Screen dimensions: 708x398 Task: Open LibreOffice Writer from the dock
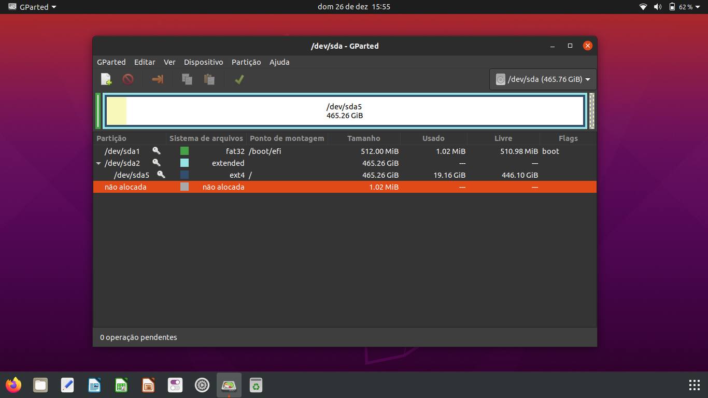(94, 385)
